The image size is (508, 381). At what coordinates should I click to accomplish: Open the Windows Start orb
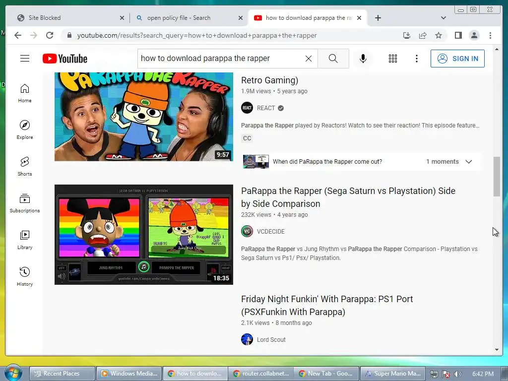pyautogui.click(x=13, y=373)
